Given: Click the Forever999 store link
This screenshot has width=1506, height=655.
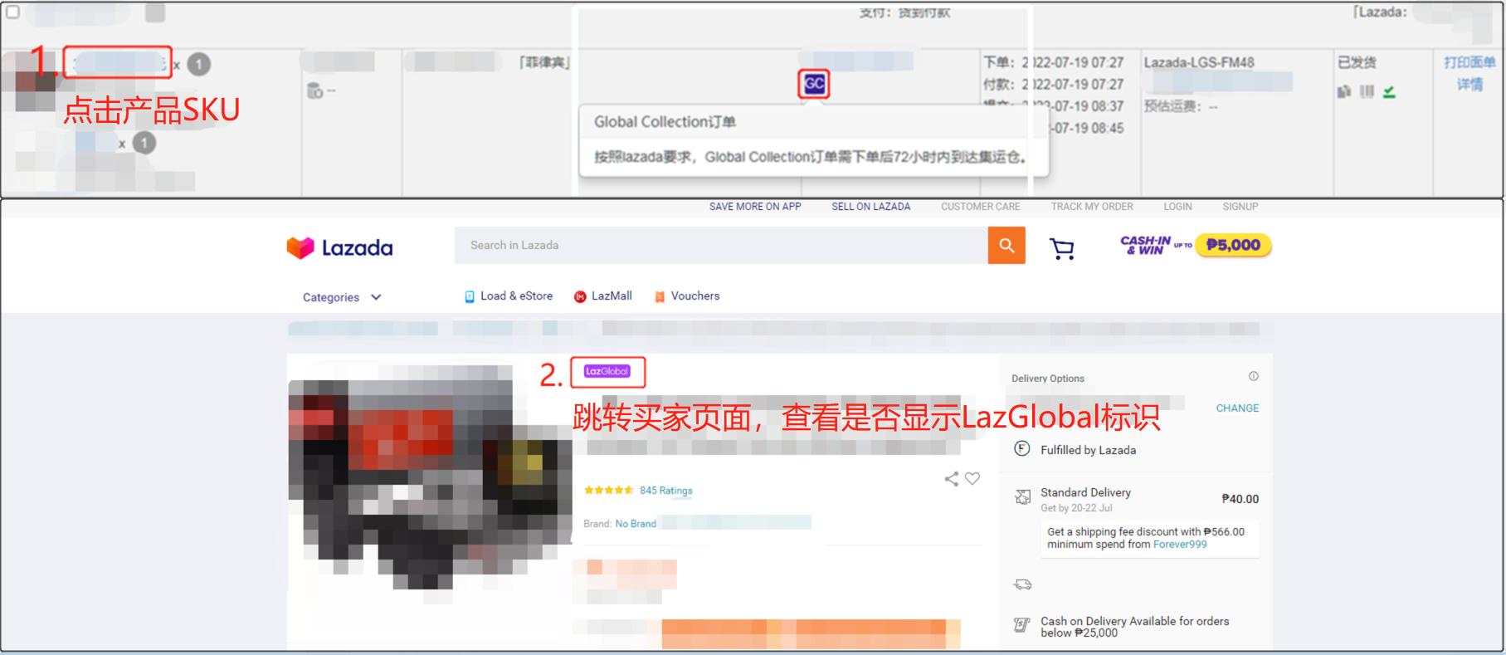Looking at the screenshot, I should (x=1180, y=545).
